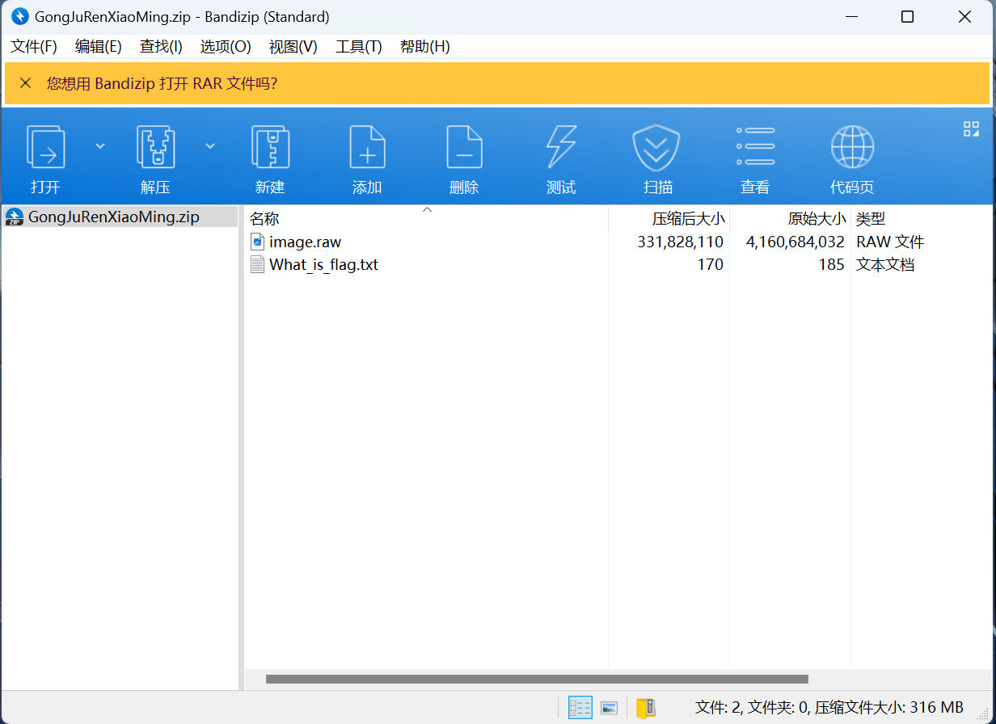This screenshot has height=724, width=996.
Task: Expand the Open (打开) dropdown arrow
Action: click(x=100, y=146)
